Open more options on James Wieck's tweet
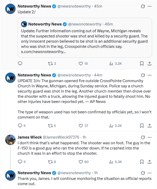Viewport: 157px width, 189px height. click(x=149, y=137)
